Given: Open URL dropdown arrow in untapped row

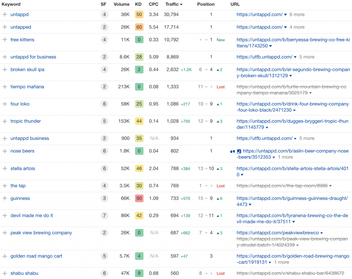Looking at the screenshot, I should point(285,27).
